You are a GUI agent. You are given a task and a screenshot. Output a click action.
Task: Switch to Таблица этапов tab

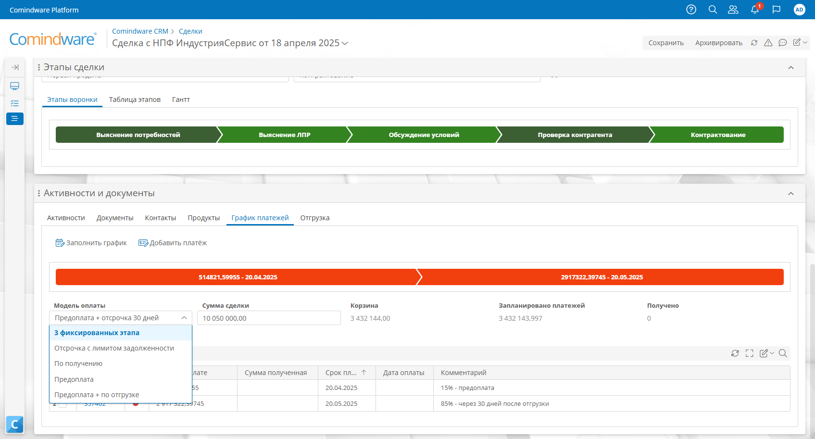click(135, 100)
